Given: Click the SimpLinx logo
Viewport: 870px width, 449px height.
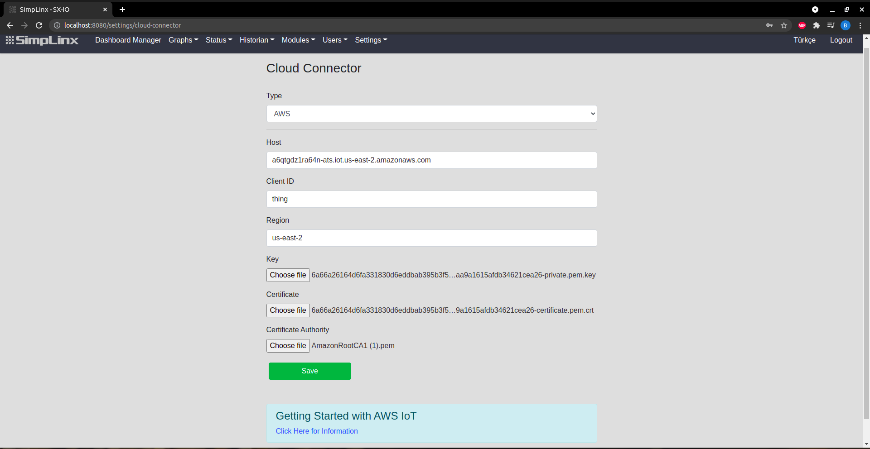Looking at the screenshot, I should pyautogui.click(x=42, y=40).
